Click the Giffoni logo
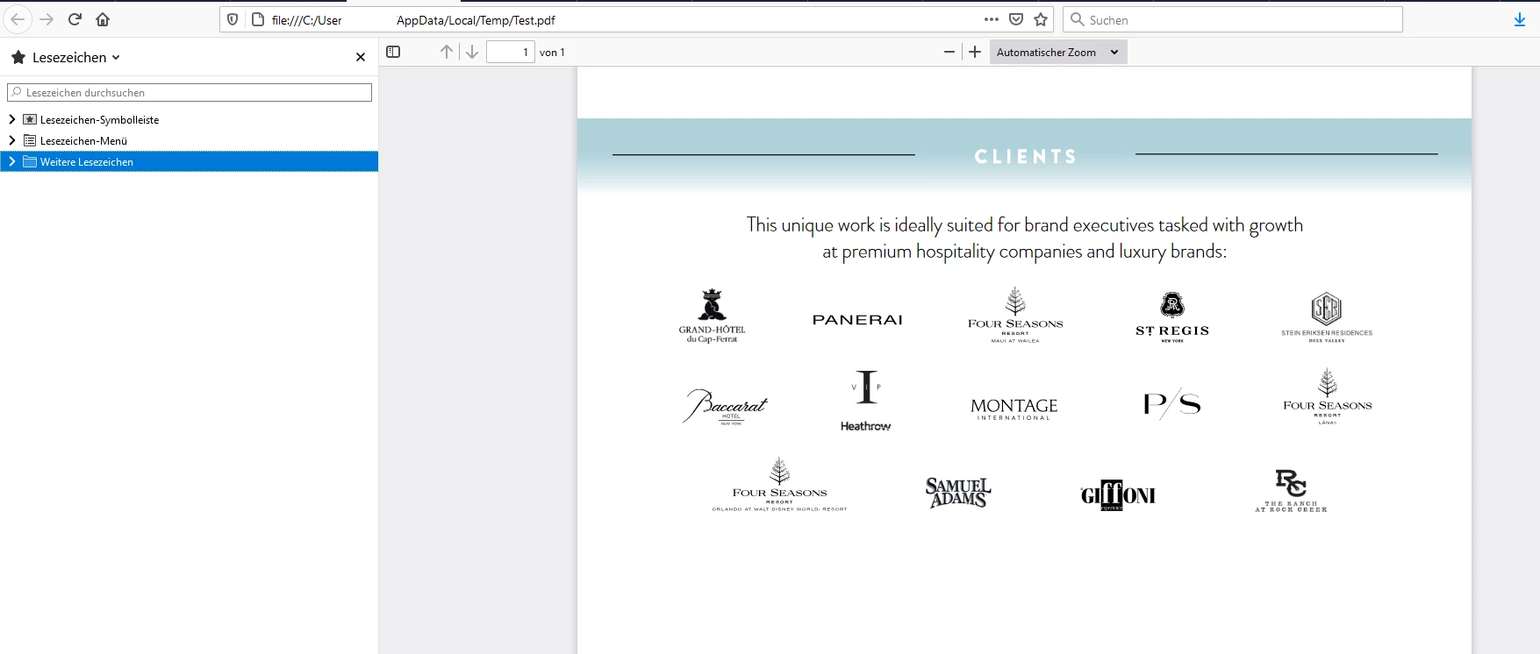Viewport: 1540px width, 654px height. tap(1118, 495)
